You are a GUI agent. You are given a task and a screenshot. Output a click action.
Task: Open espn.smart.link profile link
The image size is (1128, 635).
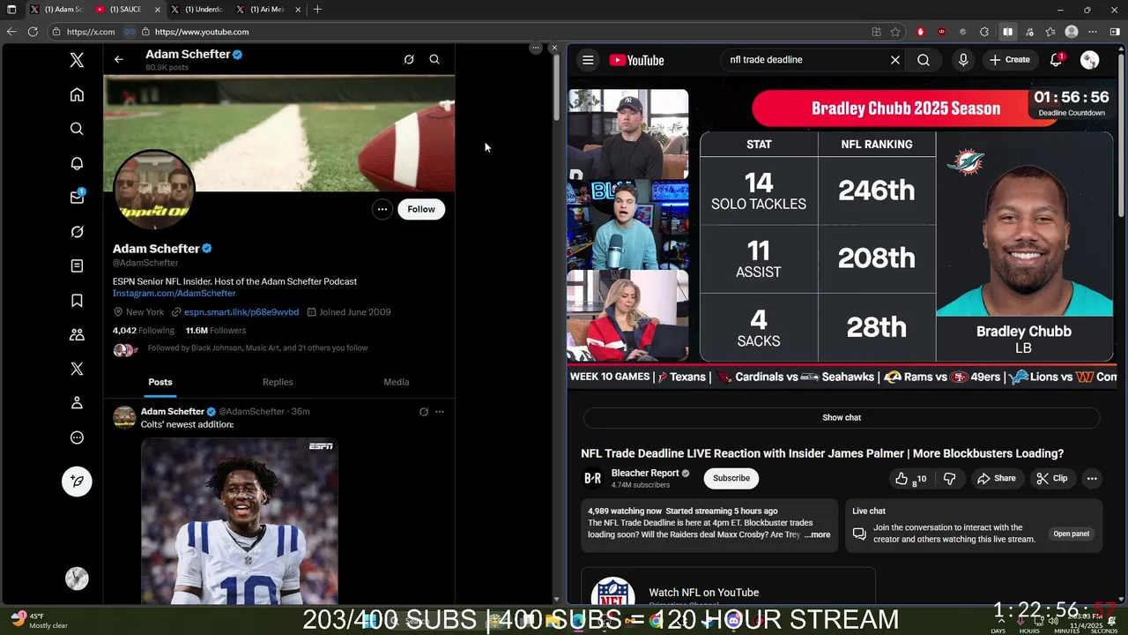pyautogui.click(x=241, y=312)
